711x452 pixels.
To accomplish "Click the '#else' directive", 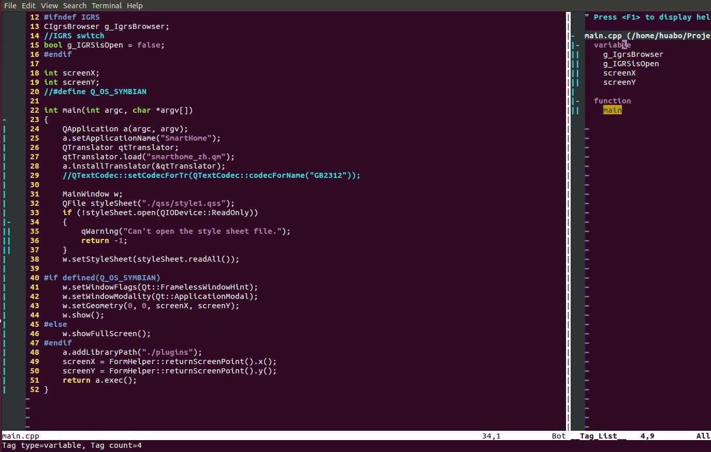I will (x=55, y=324).
